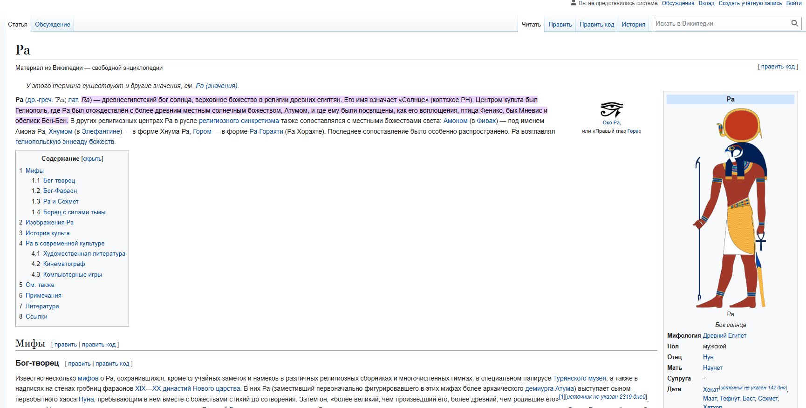Jump to contents item 2 Изображения Ра
This screenshot has height=408, width=806.
point(49,223)
